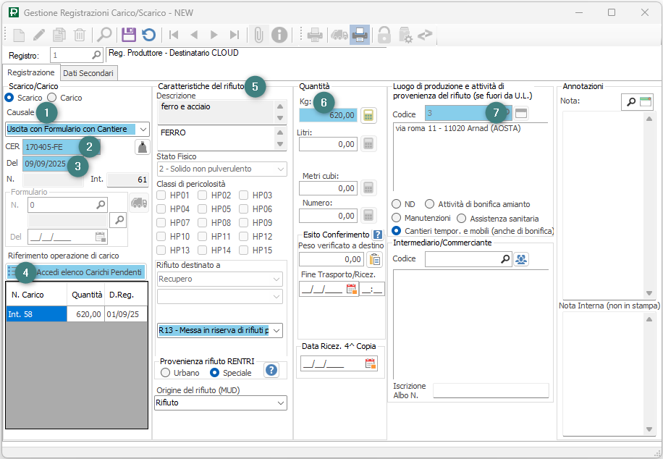Viewport: 663px width, 459px height.
Task: Click the Peso verificato a destino field
Action: click(331, 259)
